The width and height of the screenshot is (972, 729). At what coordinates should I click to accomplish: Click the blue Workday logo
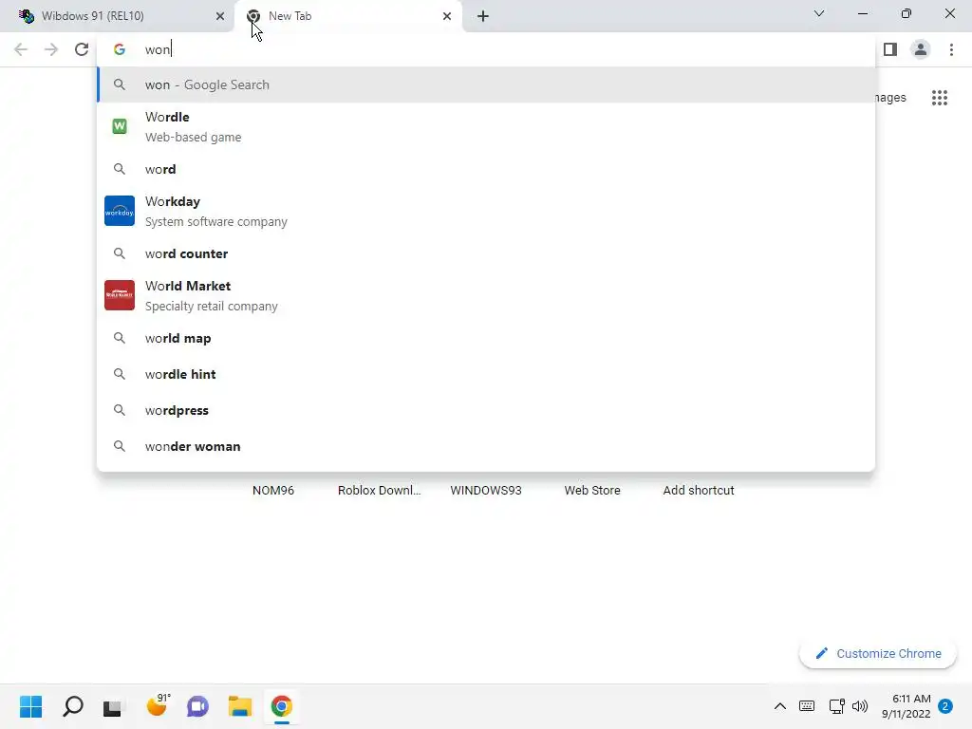click(x=120, y=211)
